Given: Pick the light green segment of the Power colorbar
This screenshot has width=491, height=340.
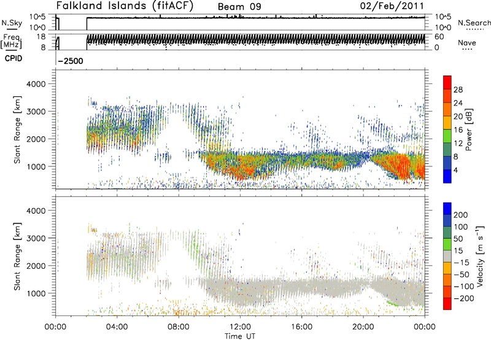Looking at the screenshot, I should [447, 136].
